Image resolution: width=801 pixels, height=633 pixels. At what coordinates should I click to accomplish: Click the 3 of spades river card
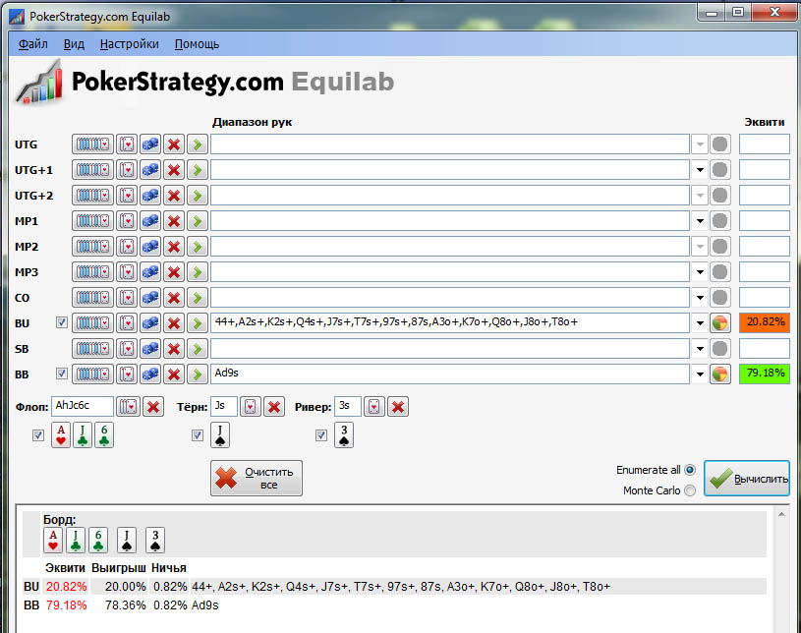[x=344, y=435]
